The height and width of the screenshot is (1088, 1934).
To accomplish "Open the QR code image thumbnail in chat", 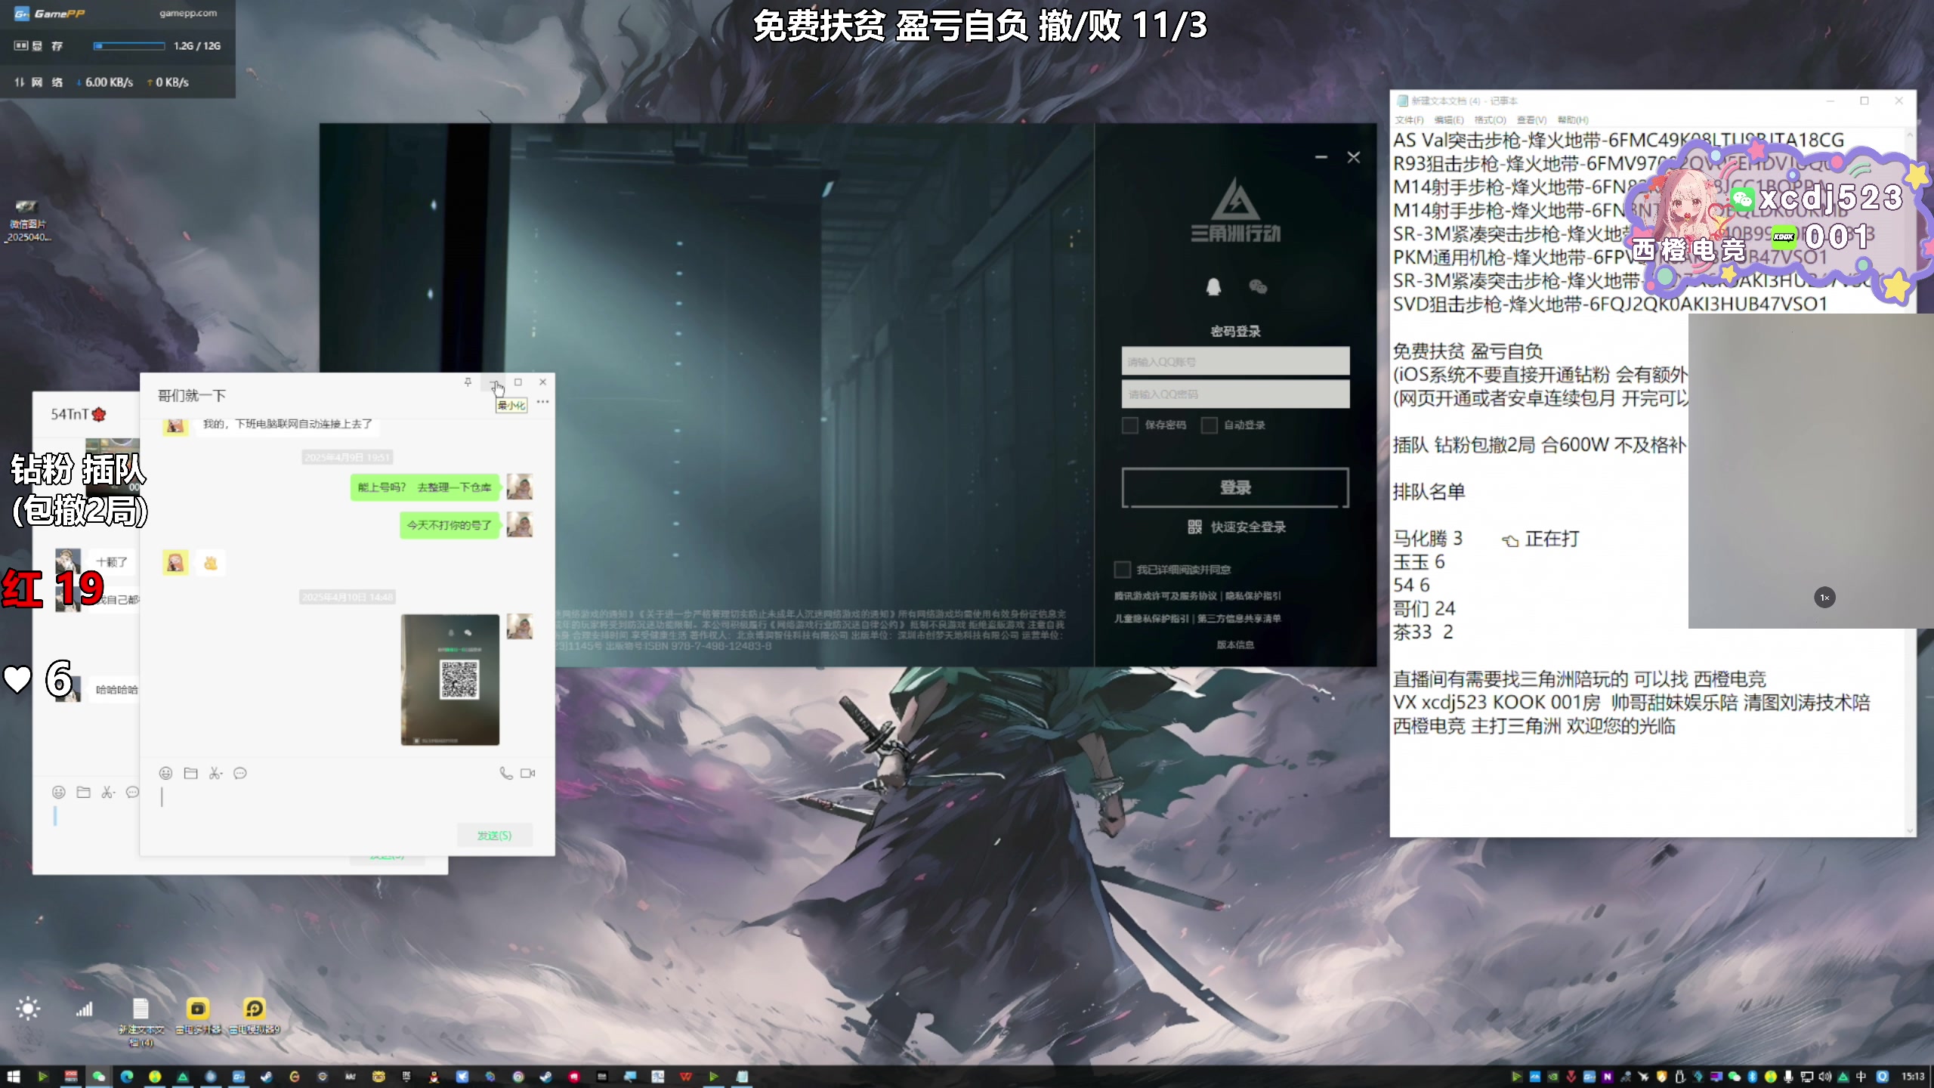I will point(450,679).
